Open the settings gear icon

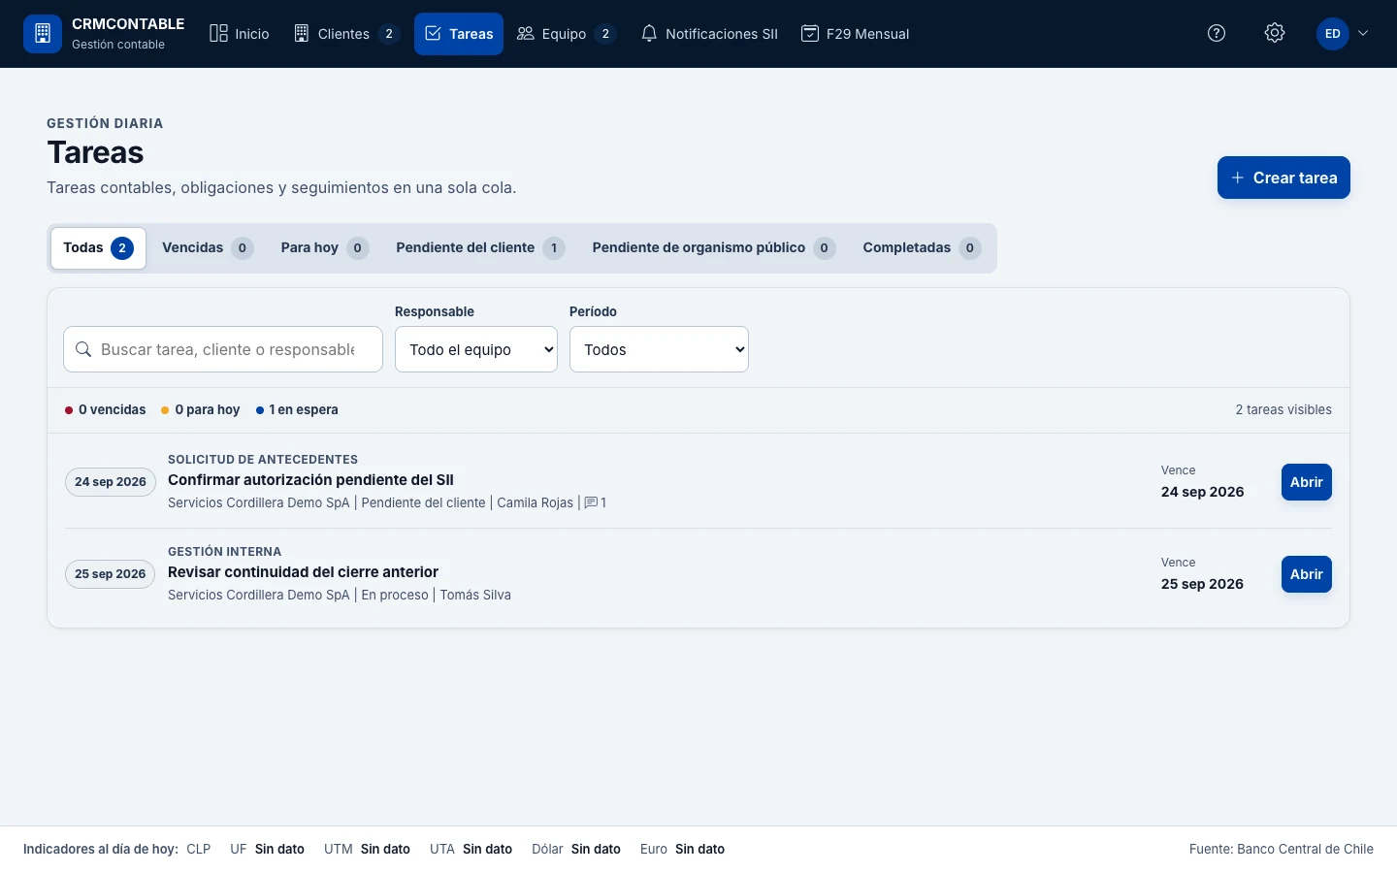pyautogui.click(x=1275, y=34)
